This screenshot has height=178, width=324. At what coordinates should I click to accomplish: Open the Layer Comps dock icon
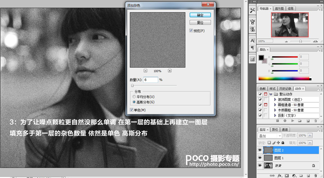click(x=252, y=59)
